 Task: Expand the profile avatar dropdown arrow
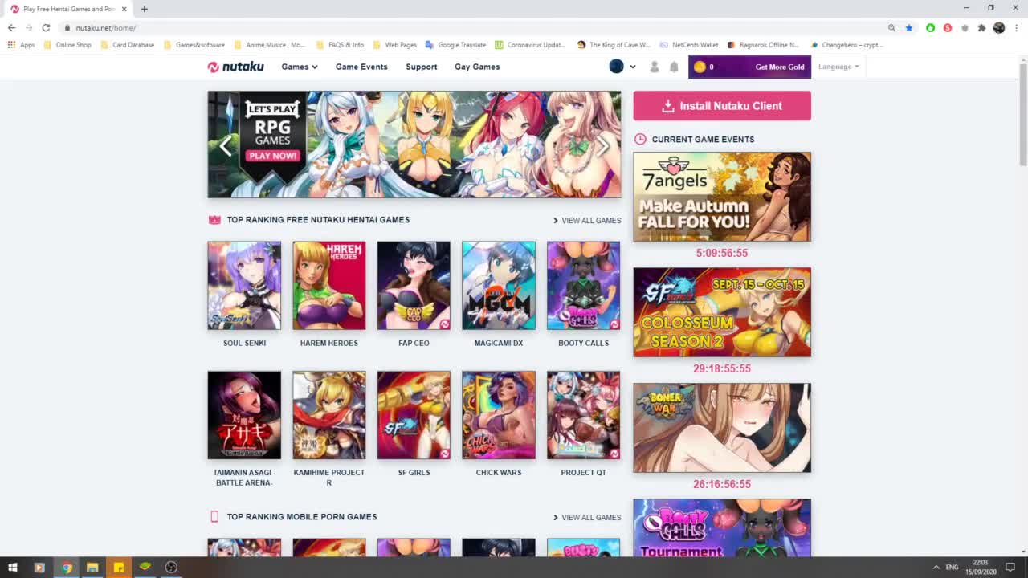[633, 67]
